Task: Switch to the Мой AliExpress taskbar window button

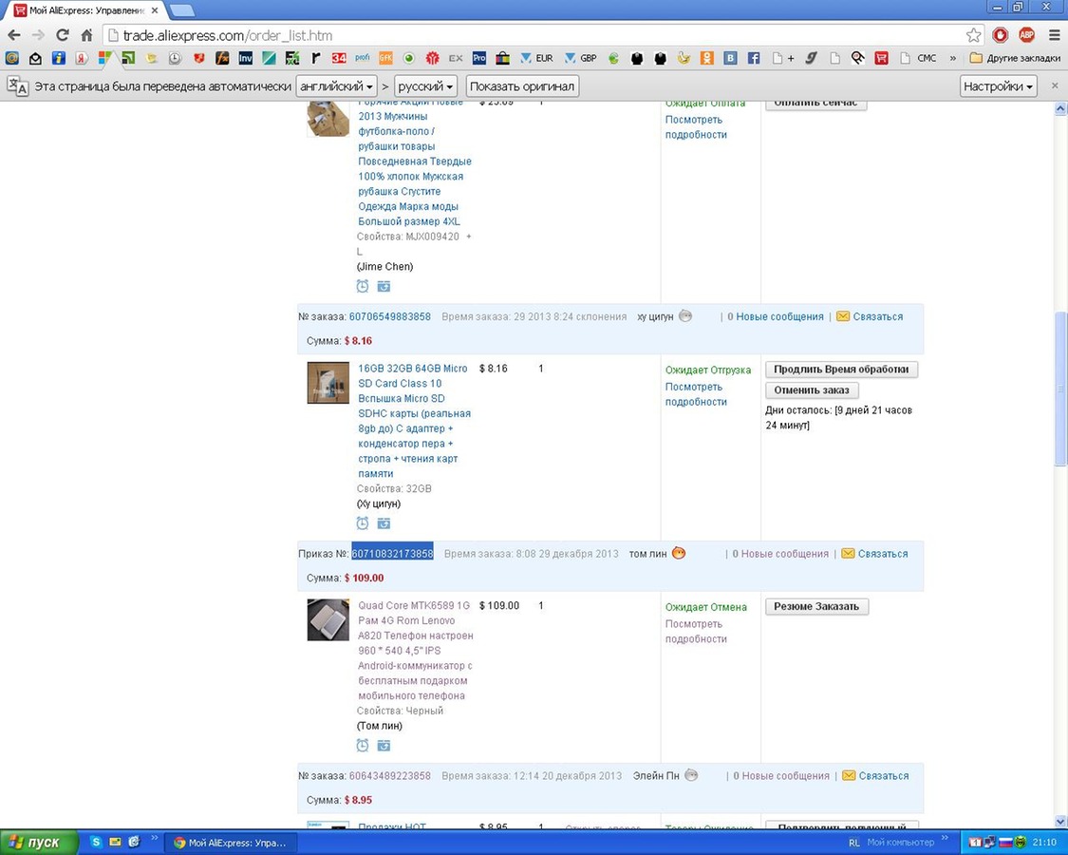Action: pos(231,843)
